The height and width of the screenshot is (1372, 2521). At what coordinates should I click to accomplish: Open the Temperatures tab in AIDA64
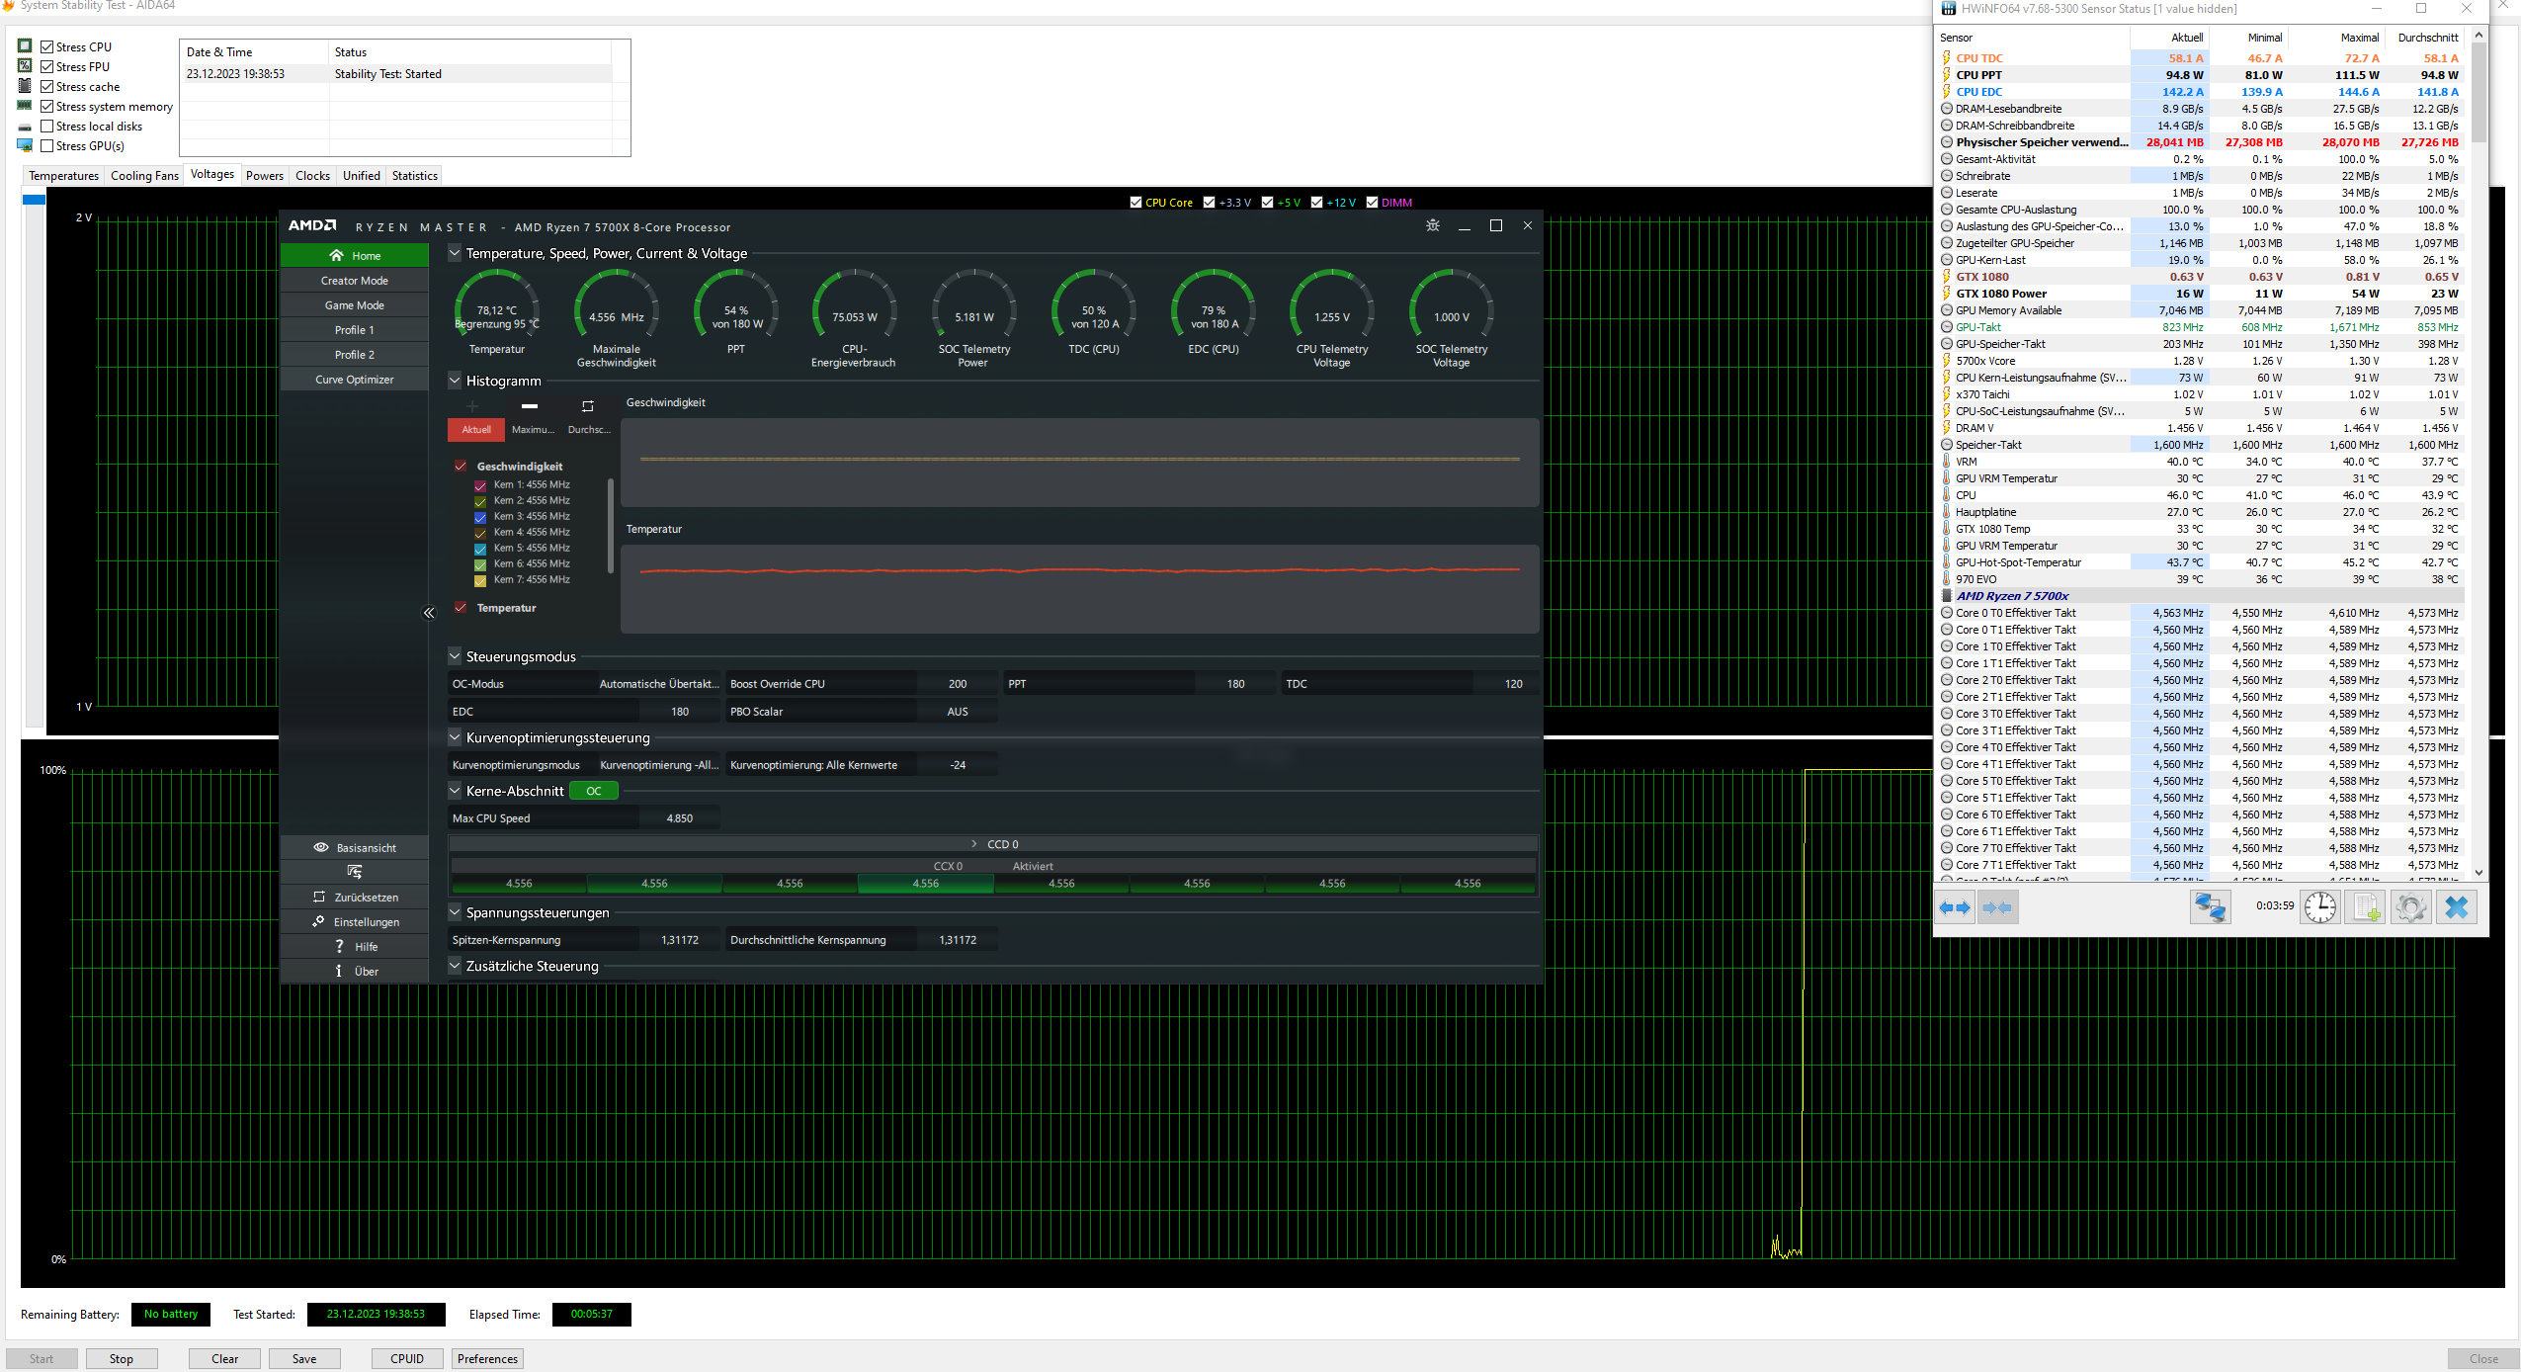pyautogui.click(x=63, y=176)
